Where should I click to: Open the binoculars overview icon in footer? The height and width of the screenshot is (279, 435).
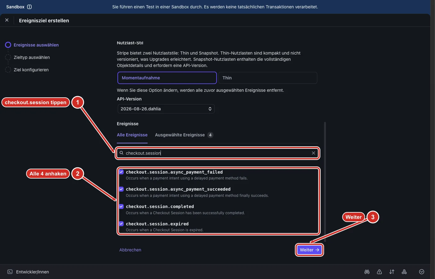pos(367,272)
